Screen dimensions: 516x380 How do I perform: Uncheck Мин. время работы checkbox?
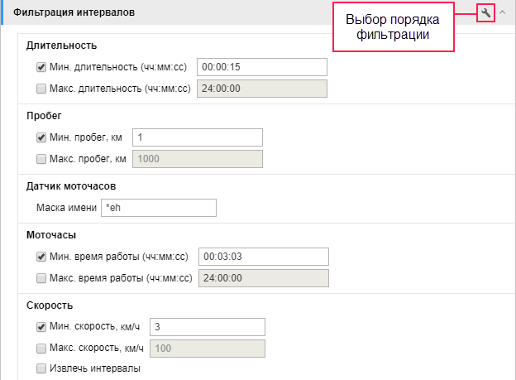click(x=41, y=257)
